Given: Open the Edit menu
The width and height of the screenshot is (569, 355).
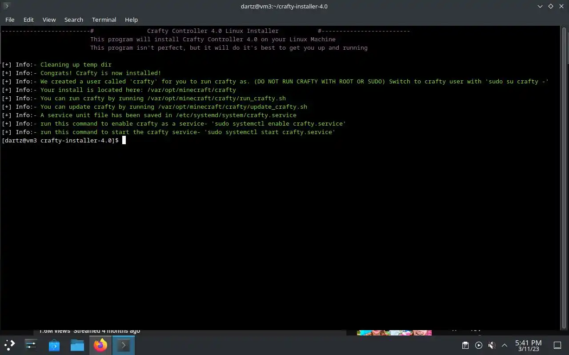Looking at the screenshot, I should (x=28, y=20).
